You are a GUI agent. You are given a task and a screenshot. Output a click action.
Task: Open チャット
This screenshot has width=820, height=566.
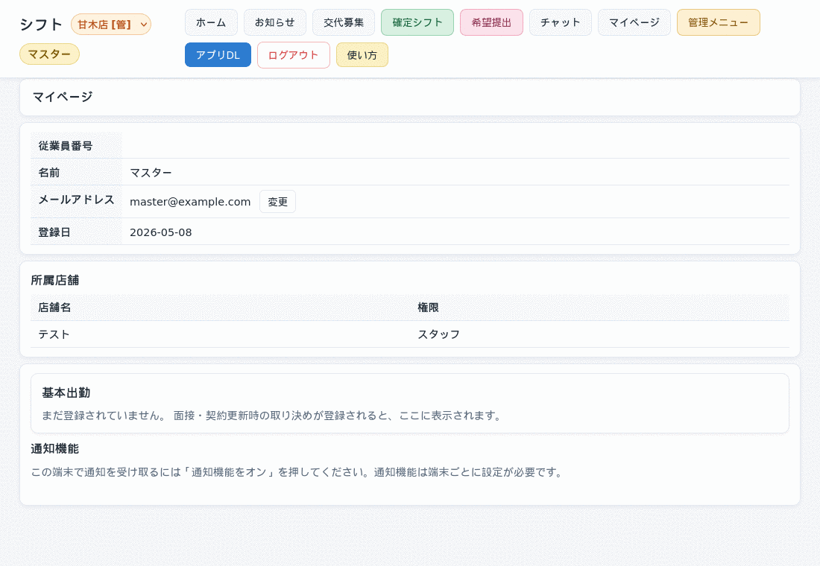[561, 22]
